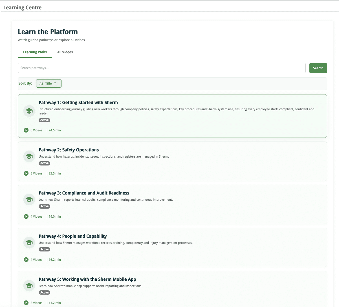
Task: Click the 5 Videos count text
Action: [36, 173]
